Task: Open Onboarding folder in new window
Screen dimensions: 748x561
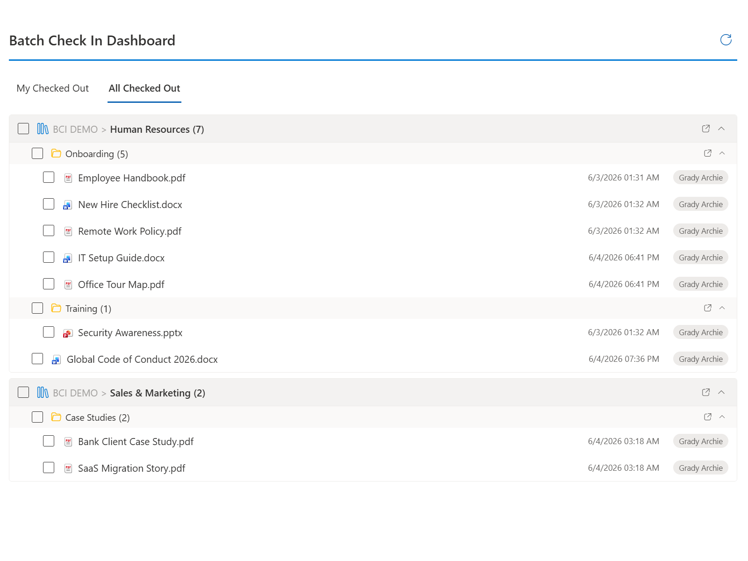Action: [x=708, y=153]
